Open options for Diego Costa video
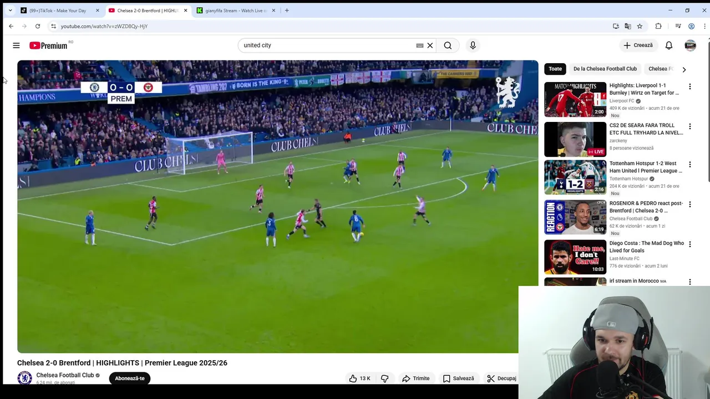The image size is (710, 399). point(689,244)
